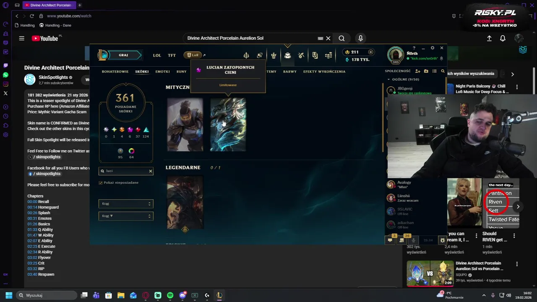Screen dimensions: 537x302
Task: Click the plus button next to 211 RP
Action: tap(370, 52)
